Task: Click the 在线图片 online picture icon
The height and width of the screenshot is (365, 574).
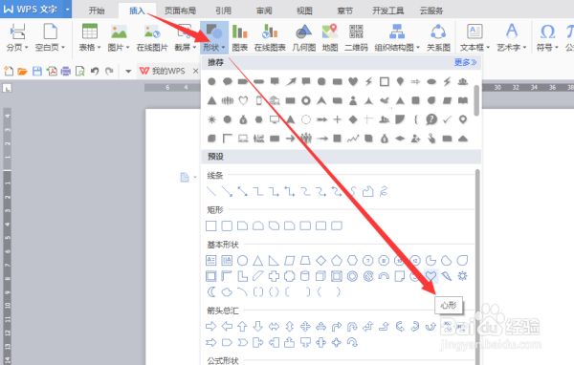Action: click(152, 37)
